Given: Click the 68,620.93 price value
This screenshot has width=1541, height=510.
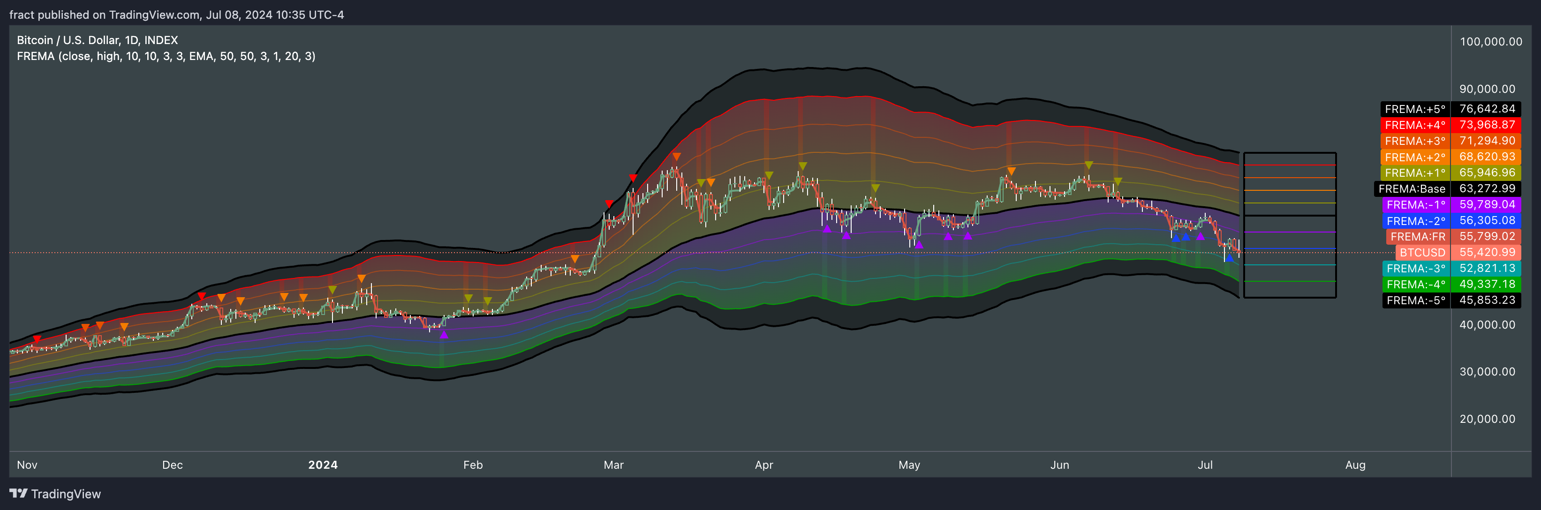Looking at the screenshot, I should (1487, 157).
